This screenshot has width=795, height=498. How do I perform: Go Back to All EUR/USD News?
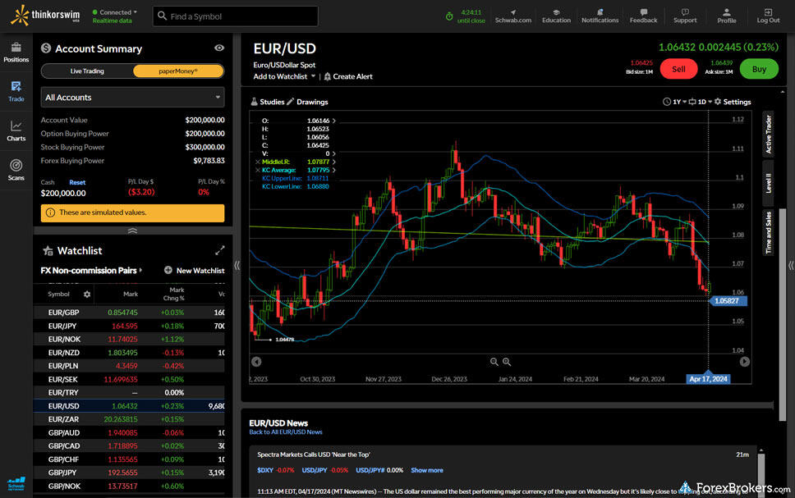286,432
